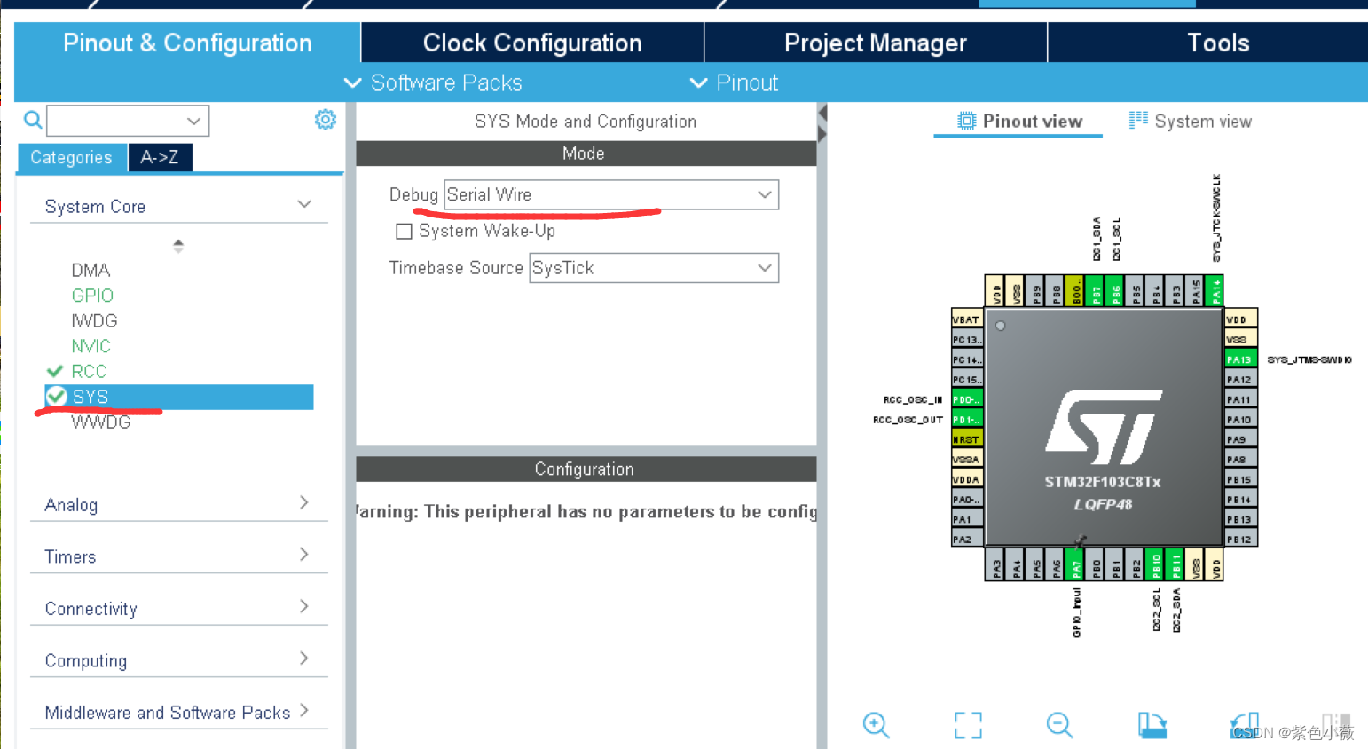Open the Debug dropdown showing Serial Wire
Screen dimensions: 1368x749
(610, 194)
